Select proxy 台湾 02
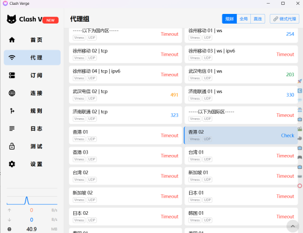Screen dimensions: 303x233 point(125,176)
